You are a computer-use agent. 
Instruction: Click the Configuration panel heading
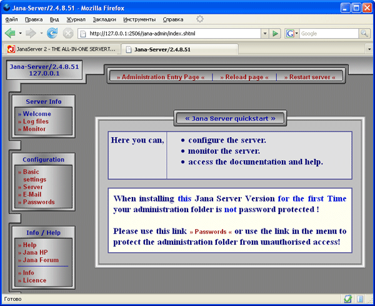tap(44, 160)
